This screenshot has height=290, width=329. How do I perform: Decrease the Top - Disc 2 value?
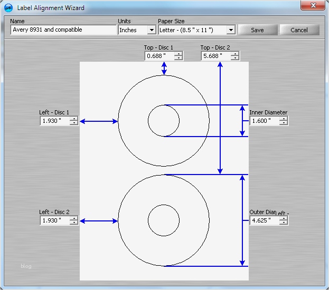235,58
